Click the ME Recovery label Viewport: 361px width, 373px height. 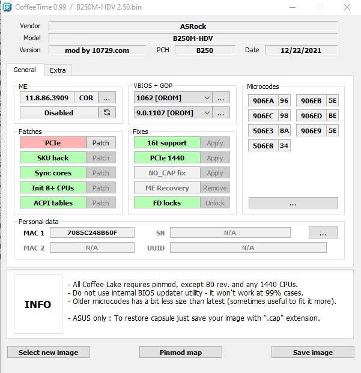coord(167,187)
